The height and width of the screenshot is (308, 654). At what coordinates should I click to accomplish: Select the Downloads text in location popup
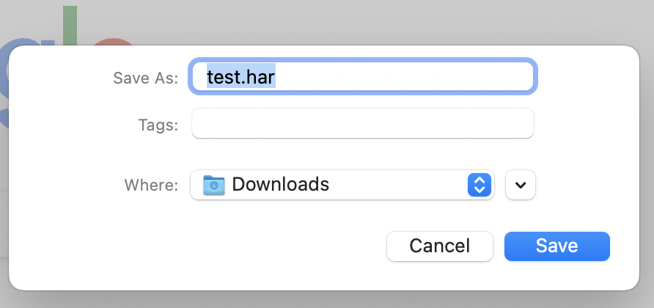coord(280,185)
